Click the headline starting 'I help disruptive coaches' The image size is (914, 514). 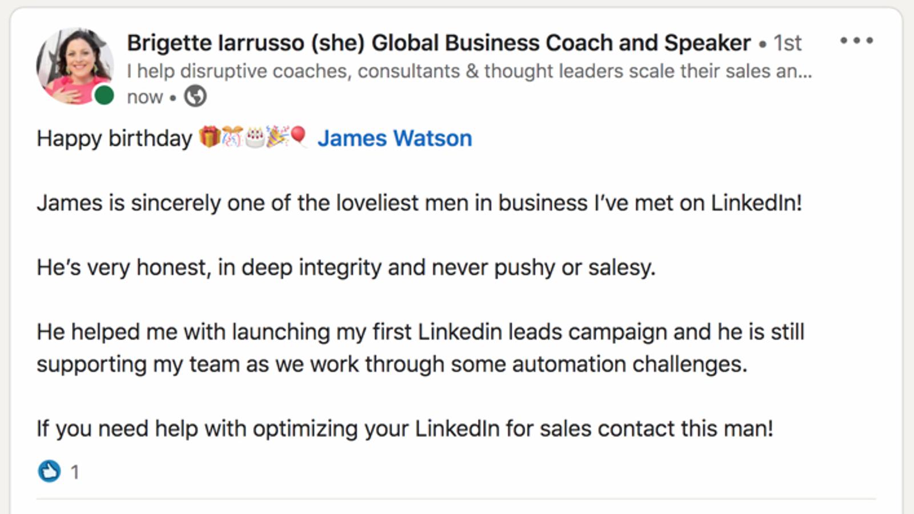468,71
